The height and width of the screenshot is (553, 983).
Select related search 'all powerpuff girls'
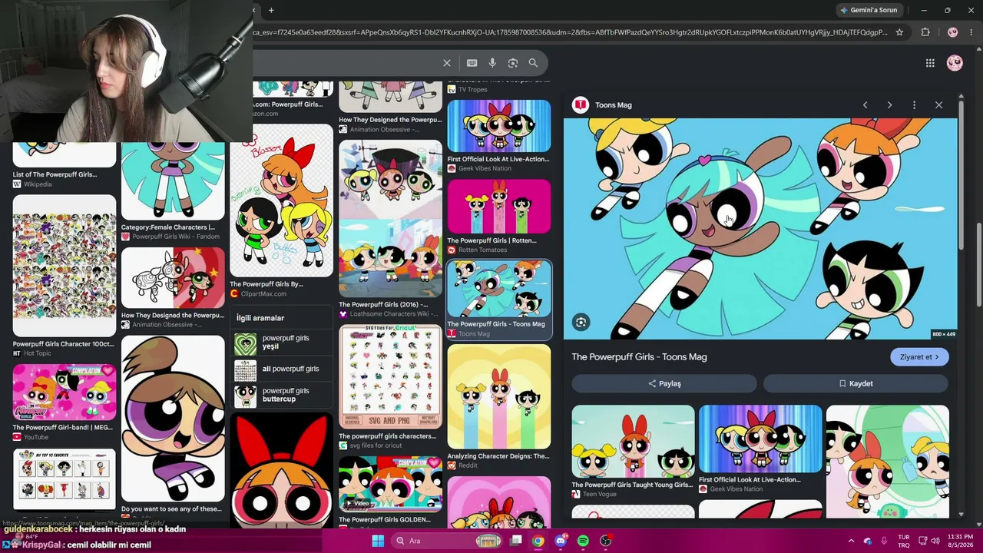pyautogui.click(x=281, y=369)
